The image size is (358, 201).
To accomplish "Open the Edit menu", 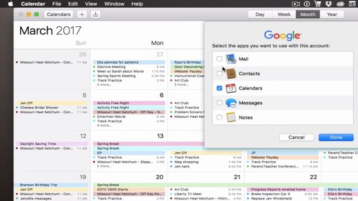I will 73,4.
